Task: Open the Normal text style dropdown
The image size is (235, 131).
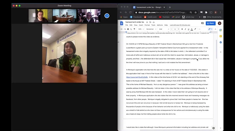Action: [x=151, y=29]
